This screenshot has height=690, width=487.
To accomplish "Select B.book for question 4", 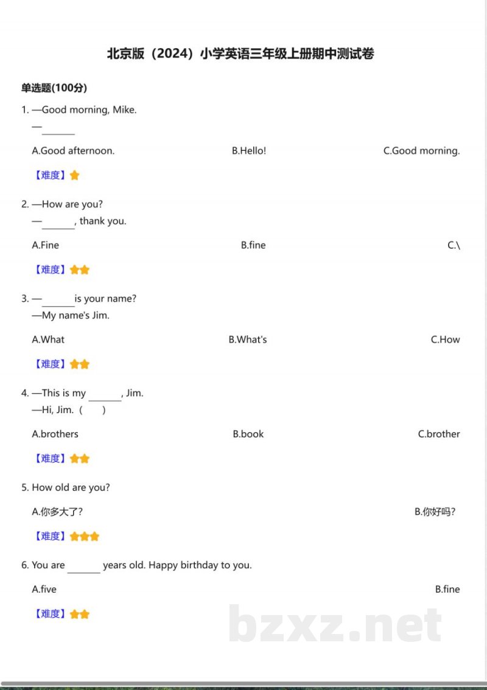I will click(x=248, y=434).
